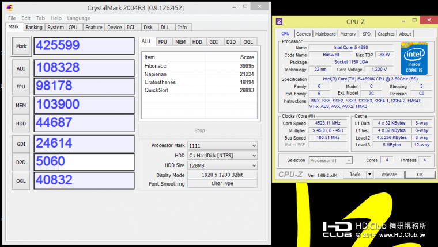Image resolution: width=438 pixels, height=247 pixels.
Task: Click the Eratosthenes row in score table
Action: tap(199, 82)
